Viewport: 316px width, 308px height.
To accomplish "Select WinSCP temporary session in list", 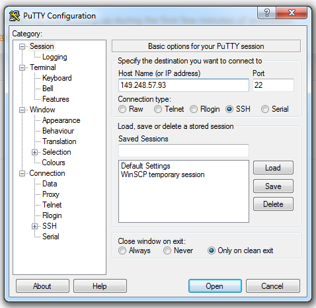I will 163,174.
